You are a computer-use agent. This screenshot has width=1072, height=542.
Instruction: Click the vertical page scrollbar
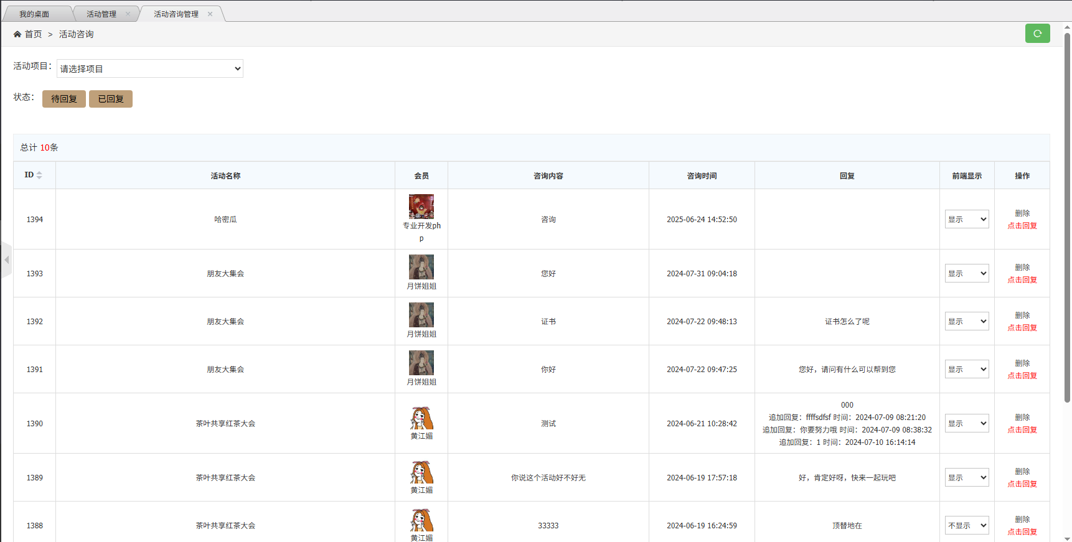[1067, 218]
